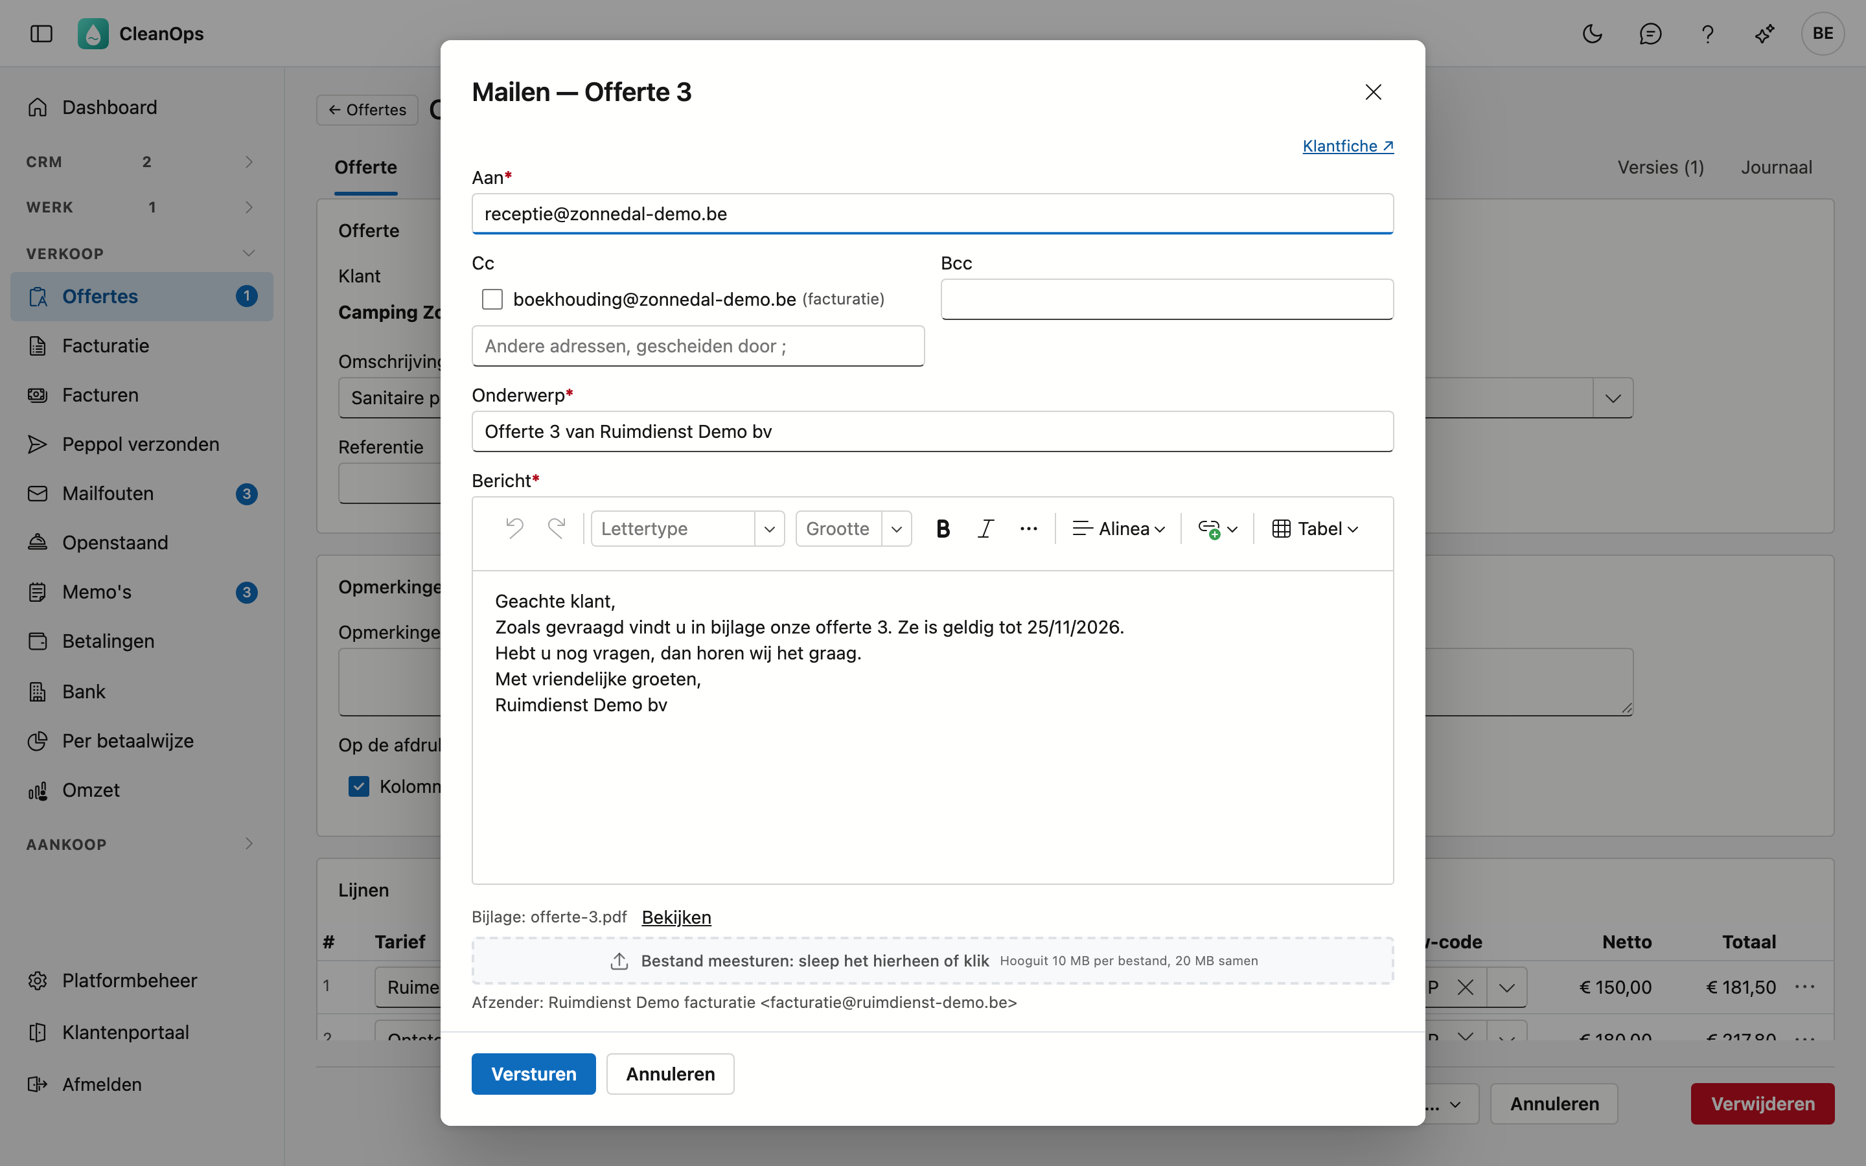The image size is (1866, 1166).
Task: Expand the Alinea paragraph menu
Action: point(1118,528)
